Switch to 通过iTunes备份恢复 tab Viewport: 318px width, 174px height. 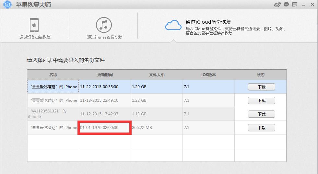pyautogui.click(x=105, y=37)
